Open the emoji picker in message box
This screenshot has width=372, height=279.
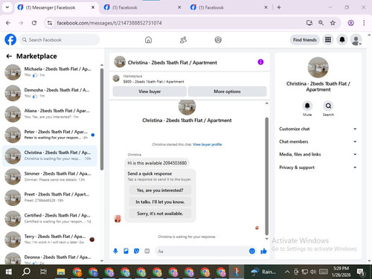point(252,251)
